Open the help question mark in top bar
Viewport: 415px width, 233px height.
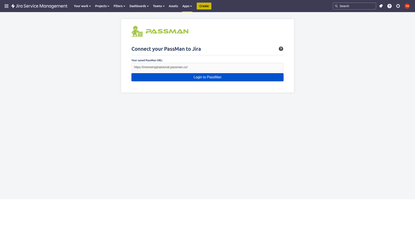[x=389, y=6]
